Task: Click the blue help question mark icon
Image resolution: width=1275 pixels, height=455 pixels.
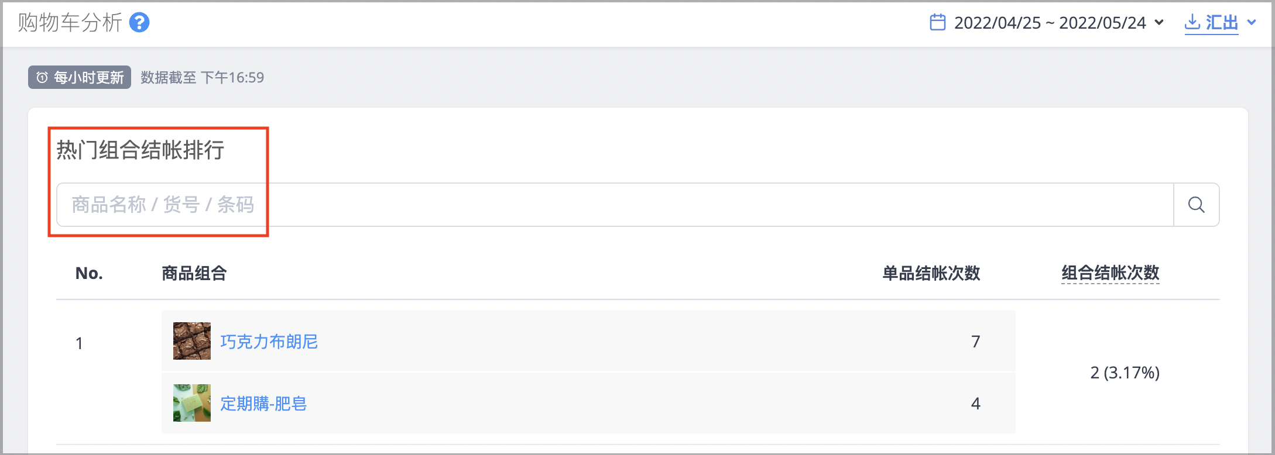Action: point(139,23)
